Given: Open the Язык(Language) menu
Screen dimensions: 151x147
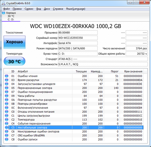Looking at the screenshot, I should (x=75, y=9).
